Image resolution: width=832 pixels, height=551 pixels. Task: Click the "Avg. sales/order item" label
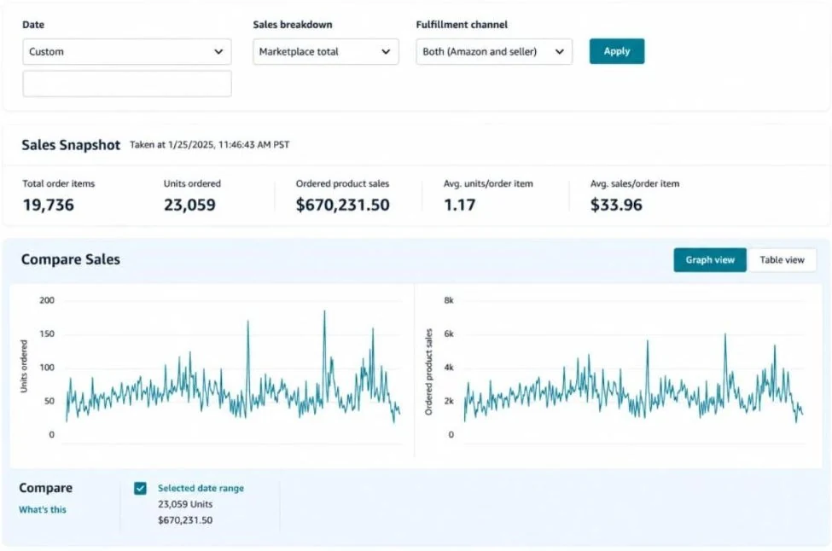click(635, 183)
